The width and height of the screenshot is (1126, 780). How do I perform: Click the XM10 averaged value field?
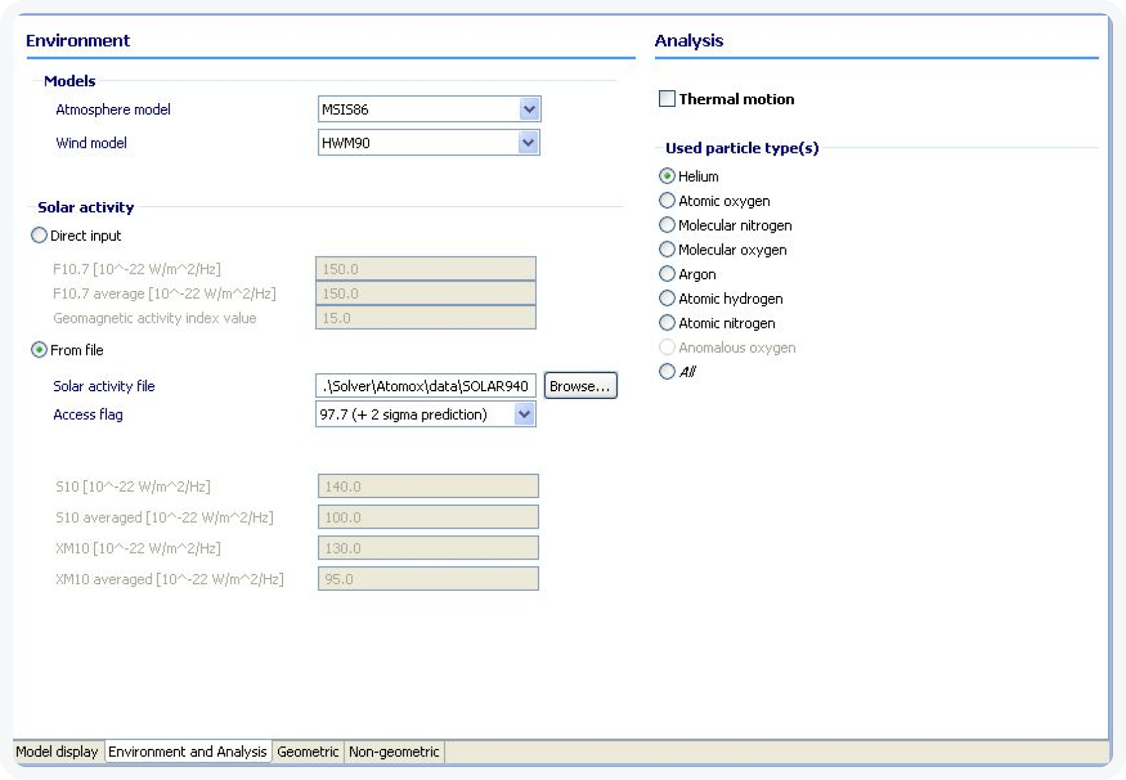click(x=427, y=579)
